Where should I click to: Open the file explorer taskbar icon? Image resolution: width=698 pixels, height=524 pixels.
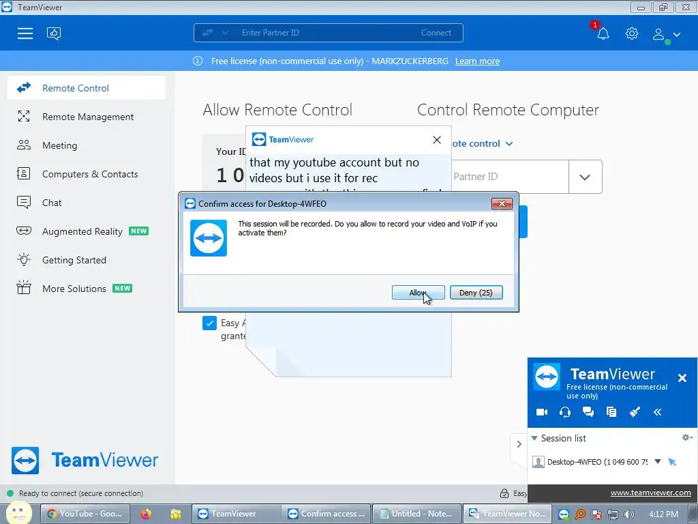pyautogui.click(x=176, y=514)
